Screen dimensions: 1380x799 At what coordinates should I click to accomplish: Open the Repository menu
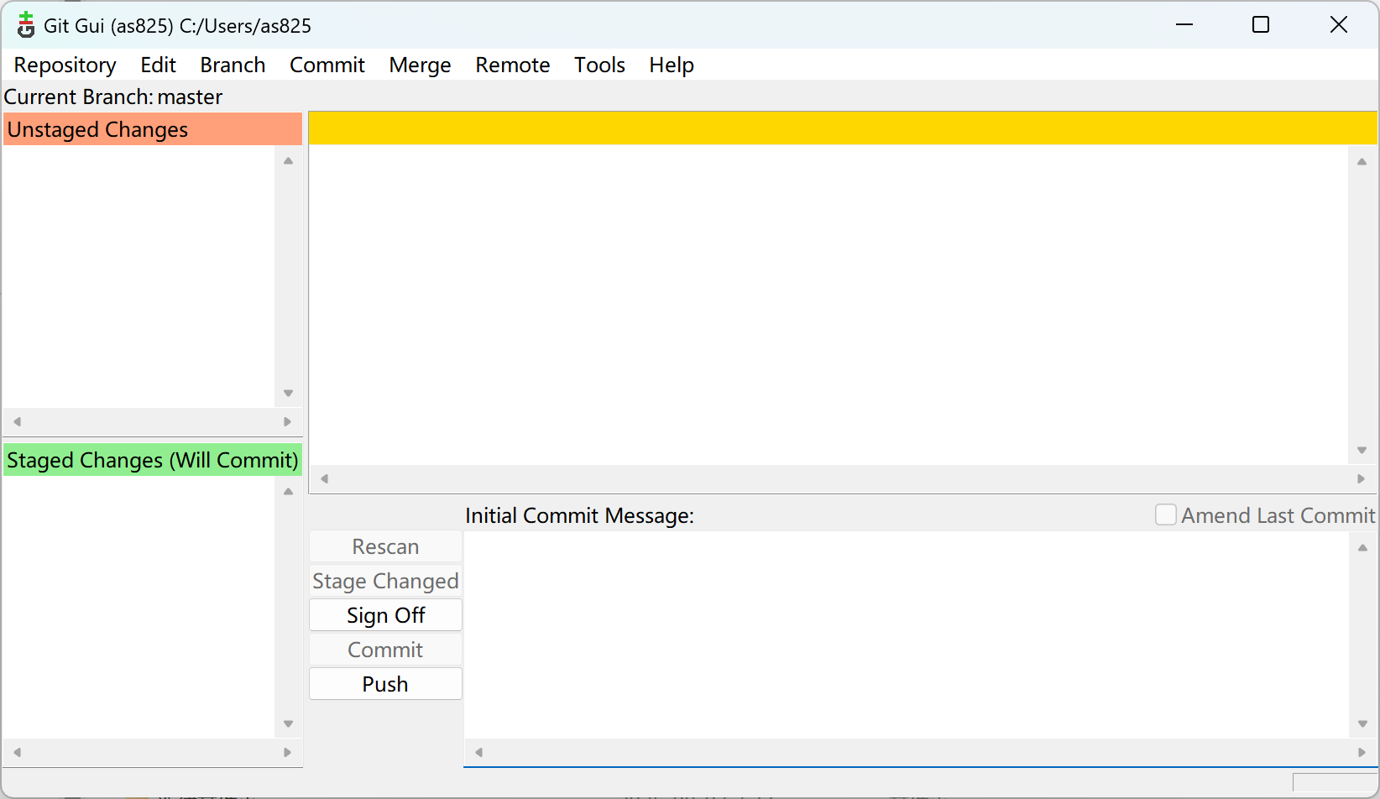65,65
